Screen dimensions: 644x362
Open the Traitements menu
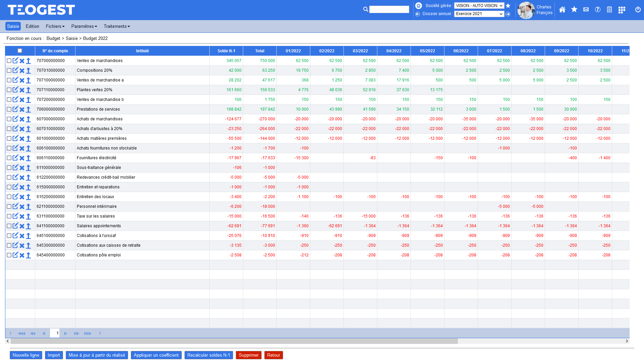116,26
